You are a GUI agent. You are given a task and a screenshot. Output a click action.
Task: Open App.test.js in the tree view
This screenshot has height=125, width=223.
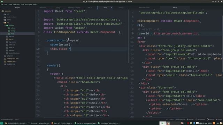[12, 42]
